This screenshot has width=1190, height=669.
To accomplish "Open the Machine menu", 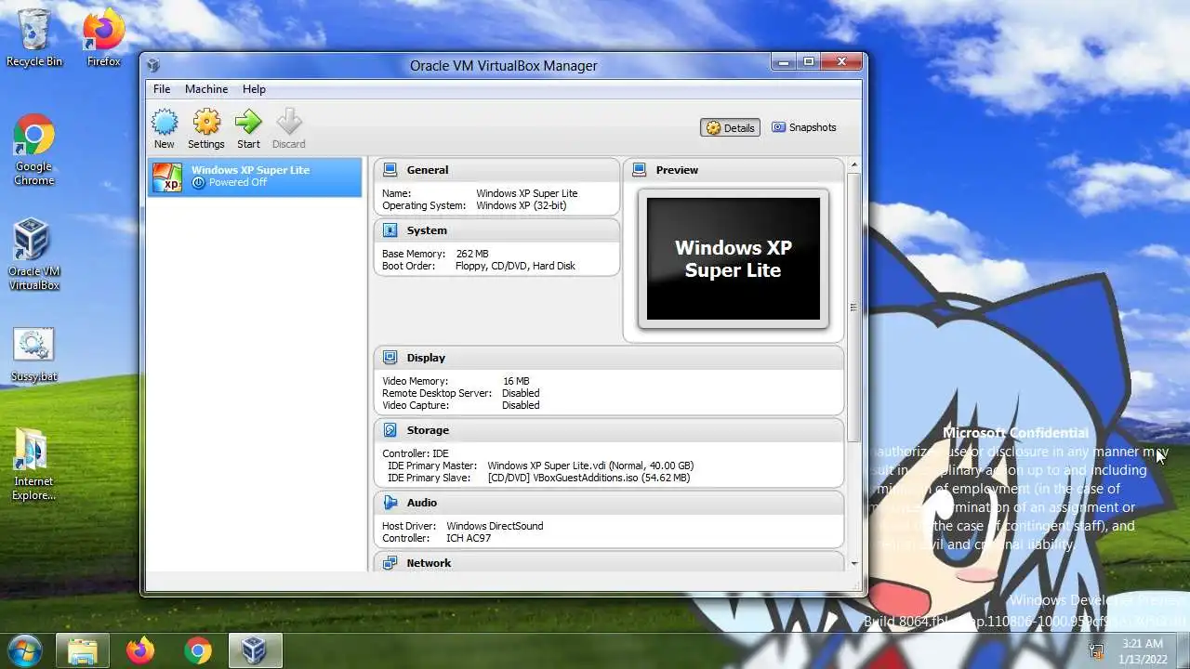I will pyautogui.click(x=206, y=89).
